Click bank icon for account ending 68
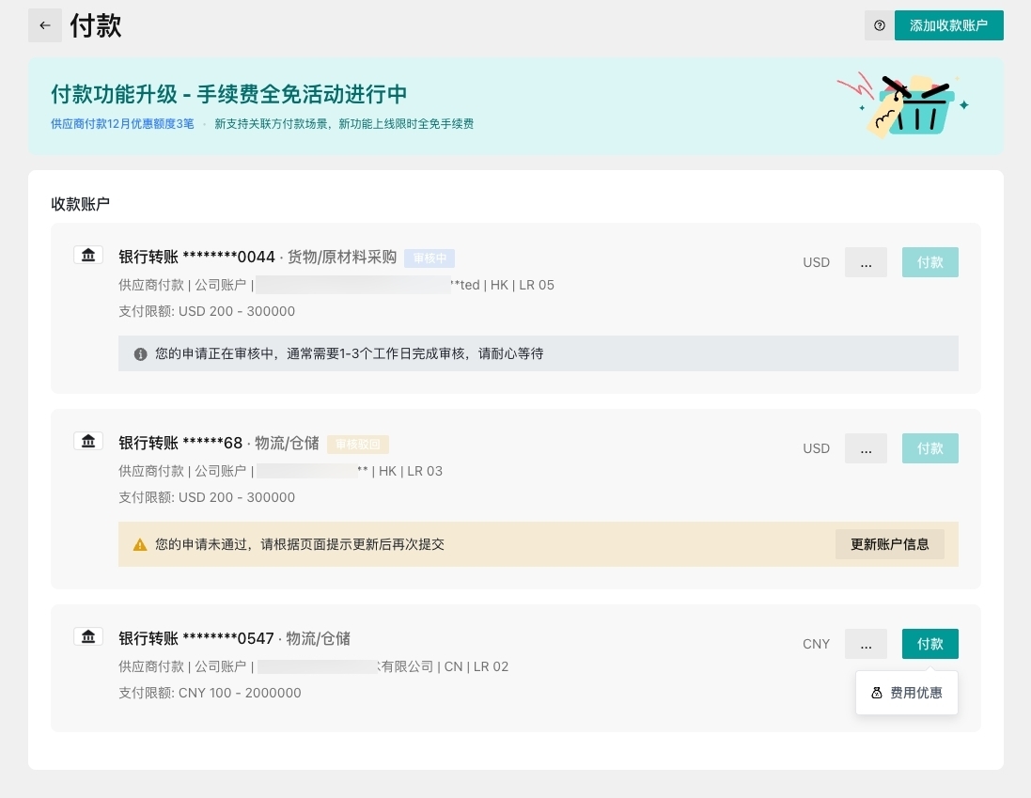Image resolution: width=1031 pixels, height=798 pixels. (x=87, y=441)
